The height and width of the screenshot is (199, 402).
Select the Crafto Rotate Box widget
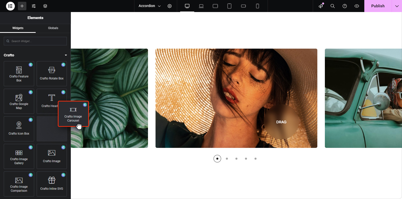pyautogui.click(x=52, y=74)
